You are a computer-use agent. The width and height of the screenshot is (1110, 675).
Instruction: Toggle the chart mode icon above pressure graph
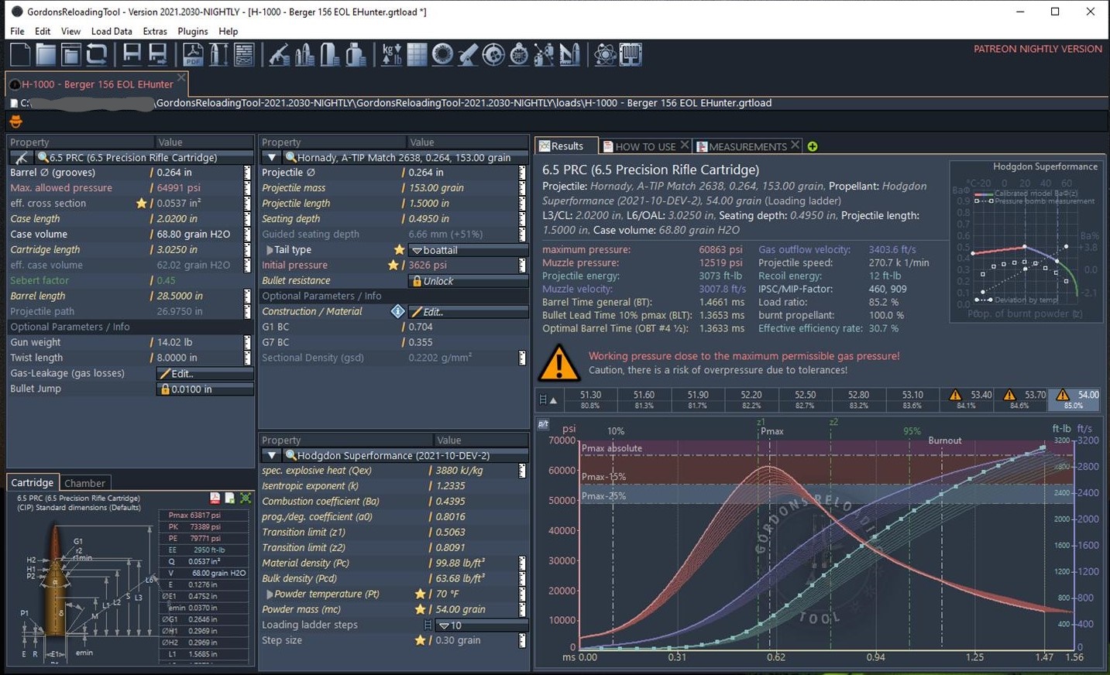point(543,424)
